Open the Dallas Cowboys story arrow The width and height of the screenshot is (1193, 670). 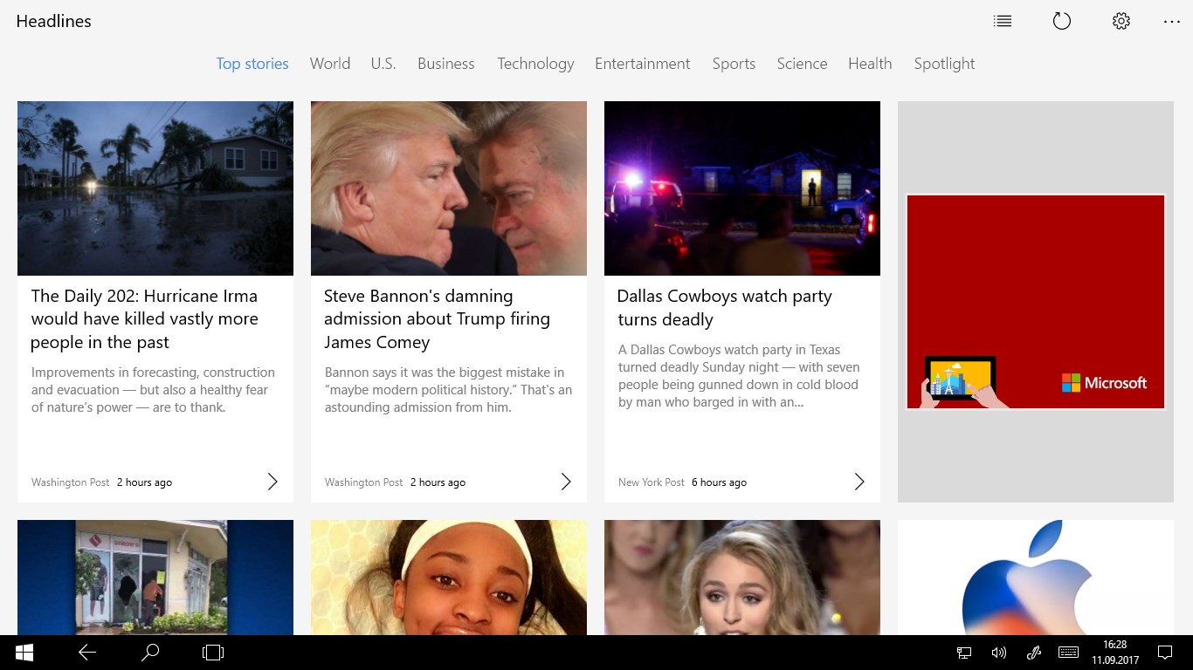(859, 482)
